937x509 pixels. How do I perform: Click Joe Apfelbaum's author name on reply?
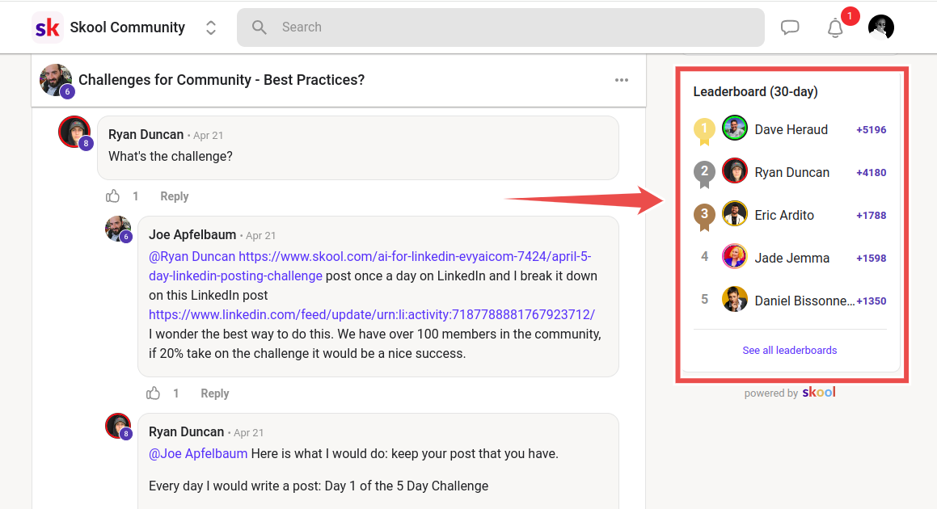coord(192,235)
